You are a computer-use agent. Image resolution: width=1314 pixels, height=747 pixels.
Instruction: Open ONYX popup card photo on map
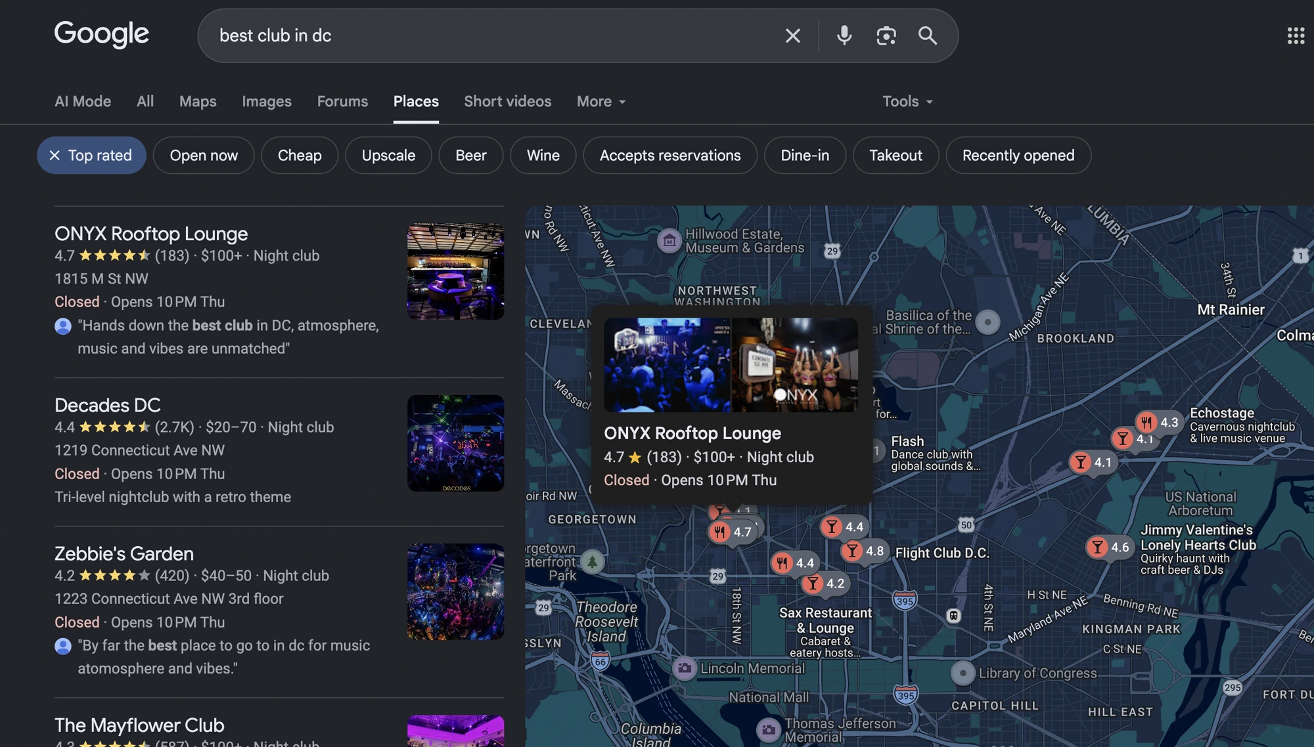731,365
